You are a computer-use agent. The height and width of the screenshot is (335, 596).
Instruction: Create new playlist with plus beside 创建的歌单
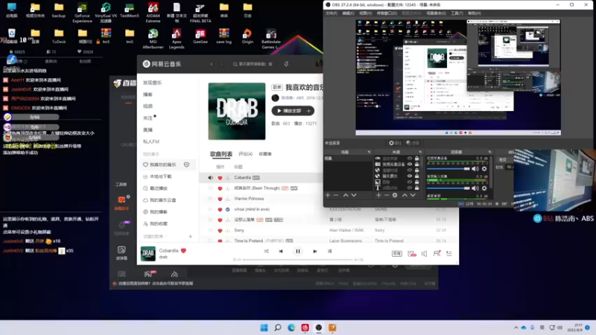(191, 236)
